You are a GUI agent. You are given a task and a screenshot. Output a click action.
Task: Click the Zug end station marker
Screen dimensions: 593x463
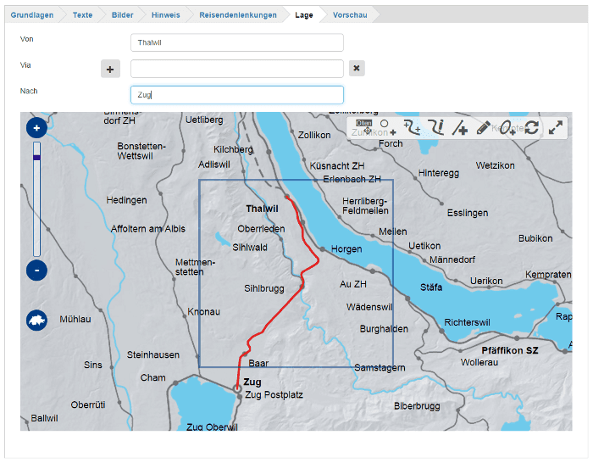pyautogui.click(x=236, y=388)
